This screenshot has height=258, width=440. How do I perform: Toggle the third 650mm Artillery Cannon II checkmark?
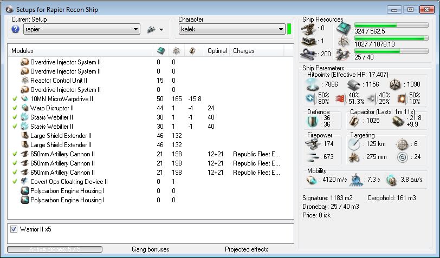pos(15,173)
